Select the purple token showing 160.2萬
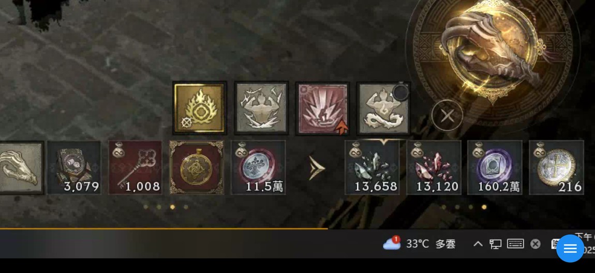595x273 pixels. (495, 168)
